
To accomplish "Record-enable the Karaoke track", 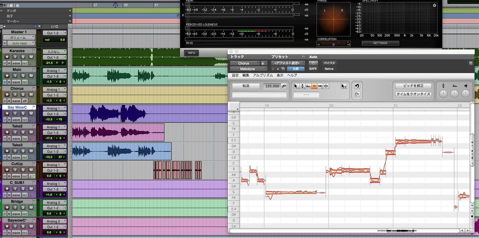I will click(7, 57).
